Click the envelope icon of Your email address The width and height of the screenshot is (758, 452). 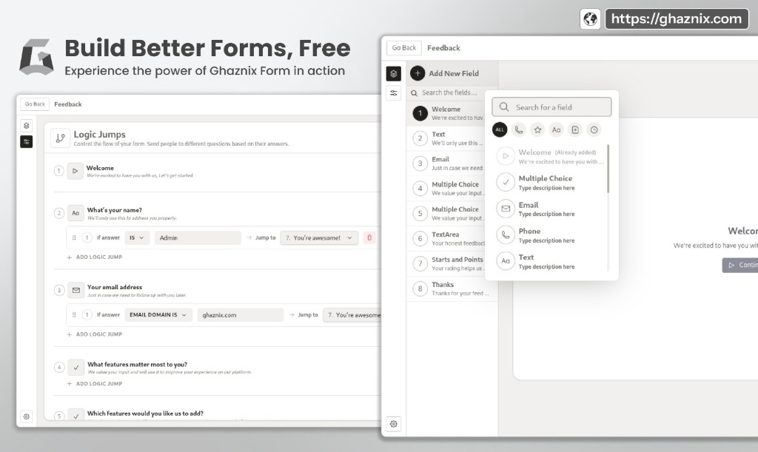coord(76,290)
